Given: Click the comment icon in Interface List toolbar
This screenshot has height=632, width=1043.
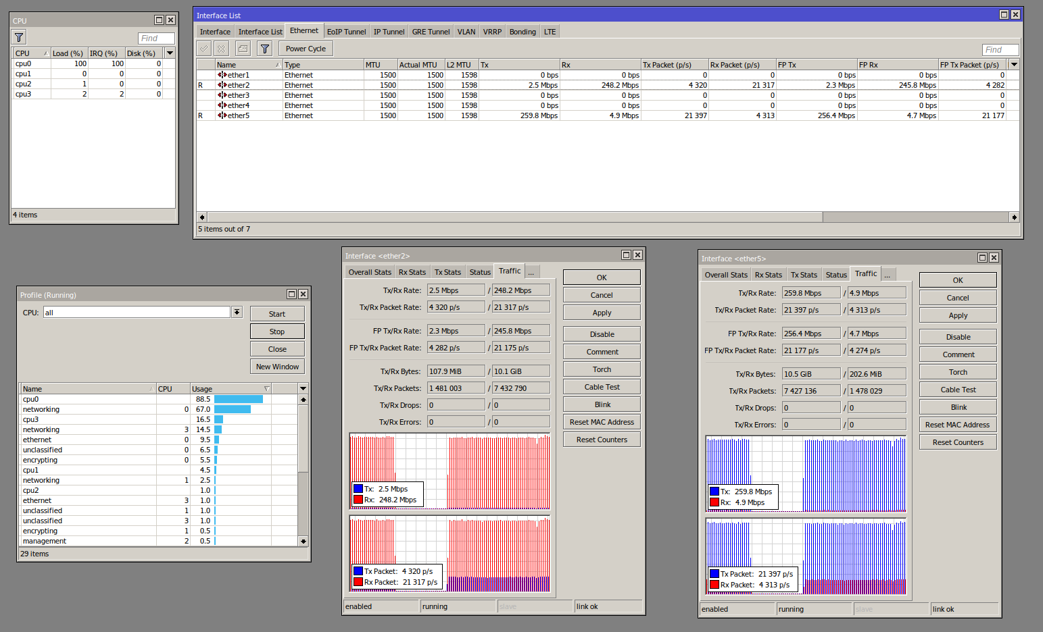Looking at the screenshot, I should [243, 49].
